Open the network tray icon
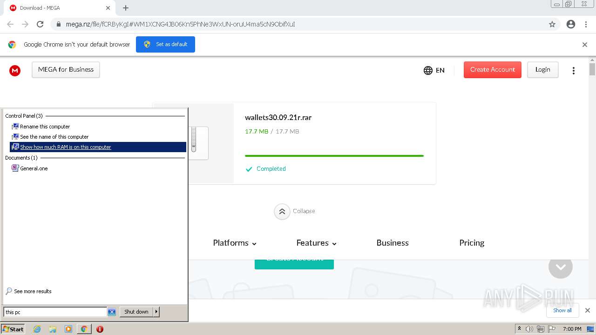 [540, 329]
